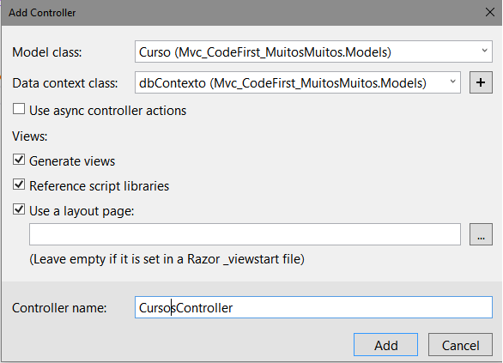
Task: Click the Model class label
Action: pyautogui.click(x=47, y=52)
